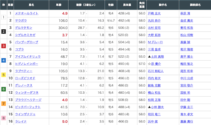Open horse アイアムイチリュウ link
Screen dimensions: 211x125
[28, 57]
